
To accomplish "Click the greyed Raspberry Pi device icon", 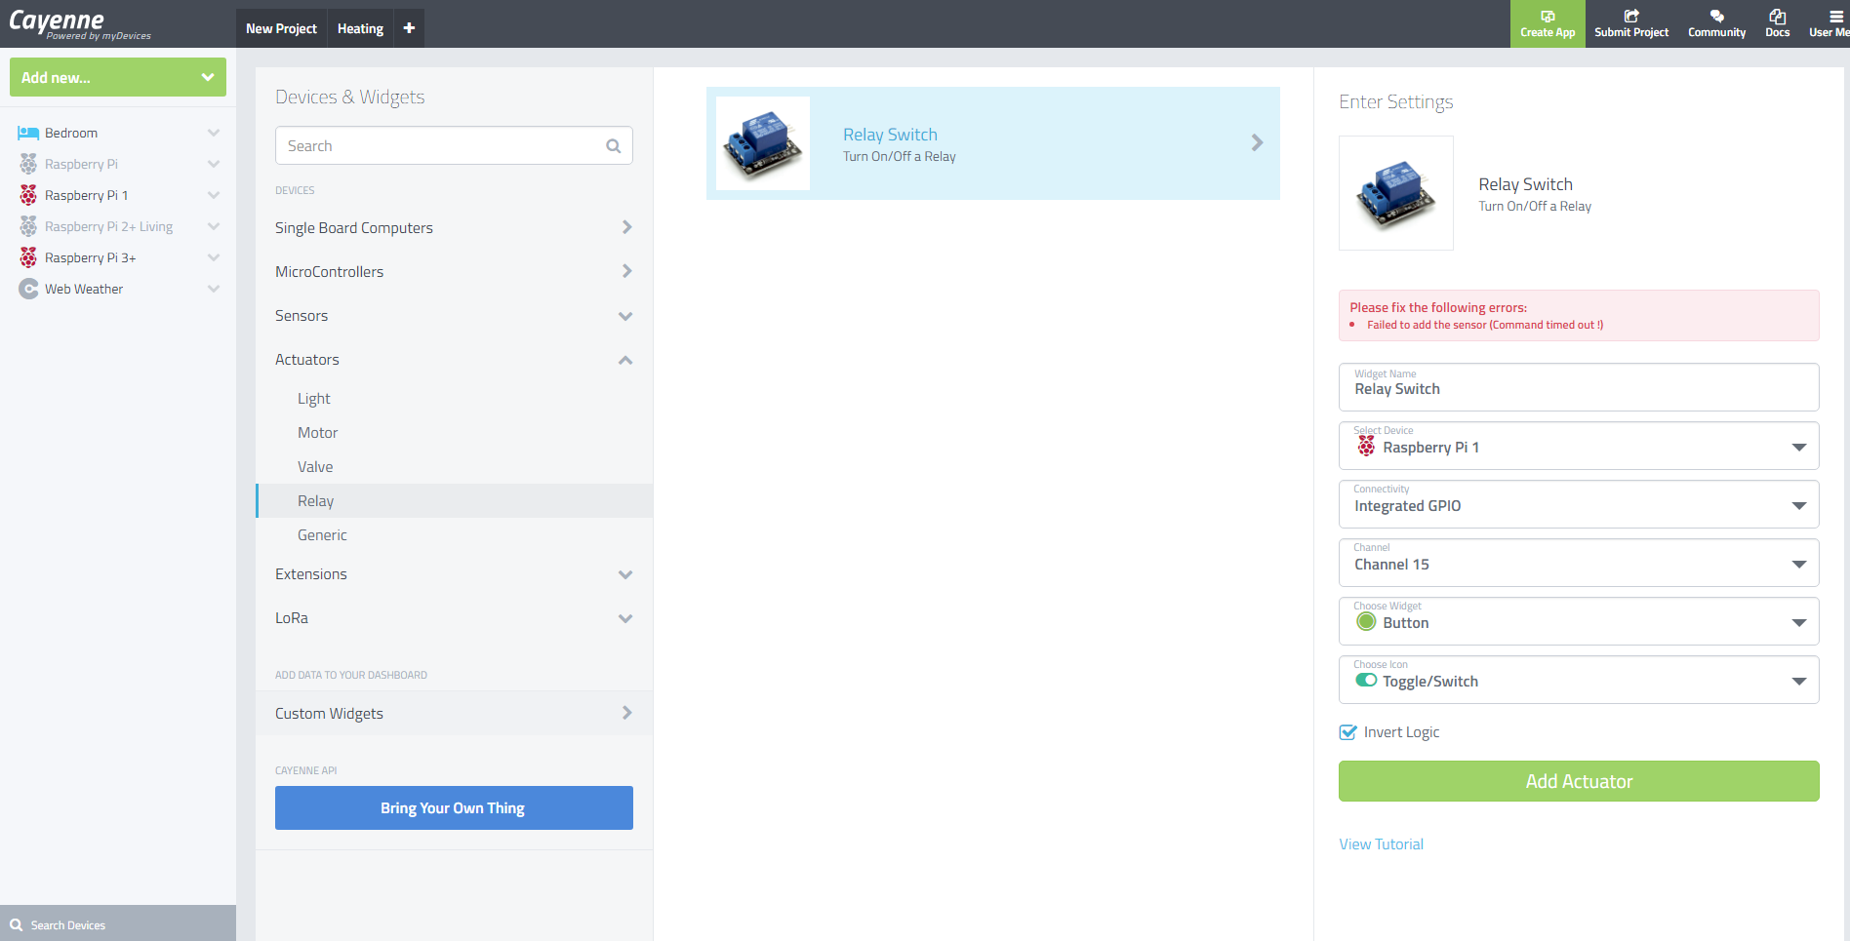I will tap(28, 164).
